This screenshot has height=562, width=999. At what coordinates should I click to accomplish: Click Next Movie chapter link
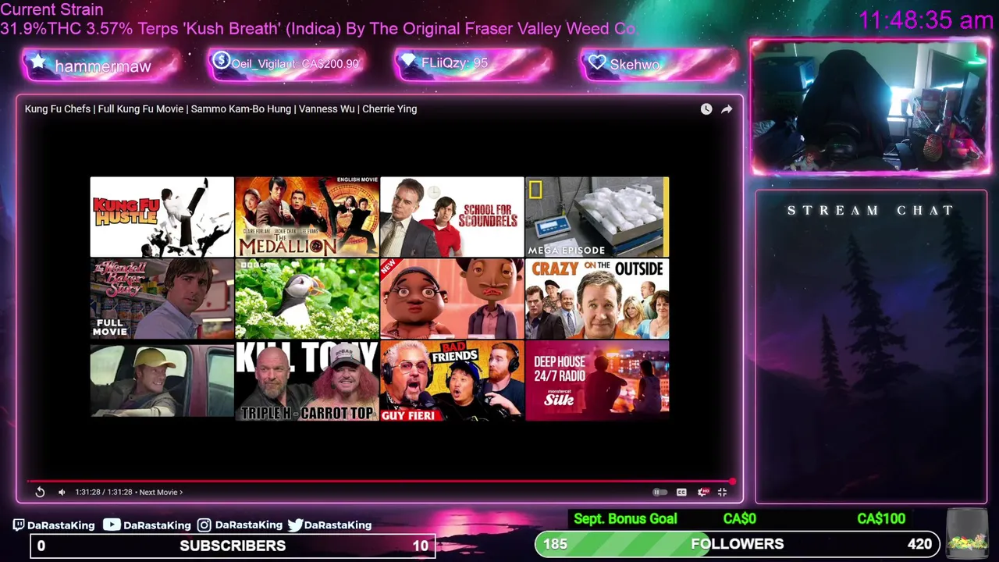click(161, 492)
